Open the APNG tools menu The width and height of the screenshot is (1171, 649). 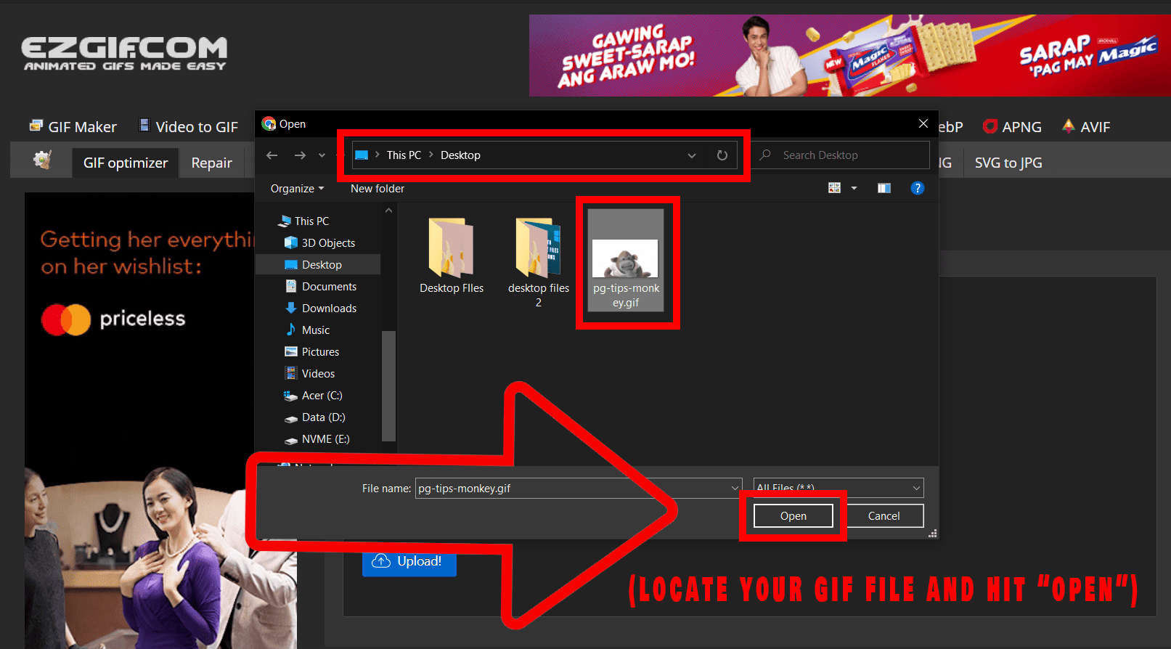click(x=1012, y=126)
